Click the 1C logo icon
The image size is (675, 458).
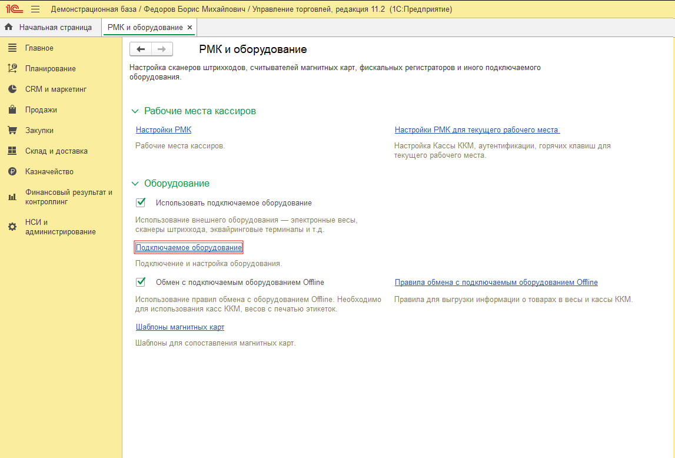coord(14,9)
